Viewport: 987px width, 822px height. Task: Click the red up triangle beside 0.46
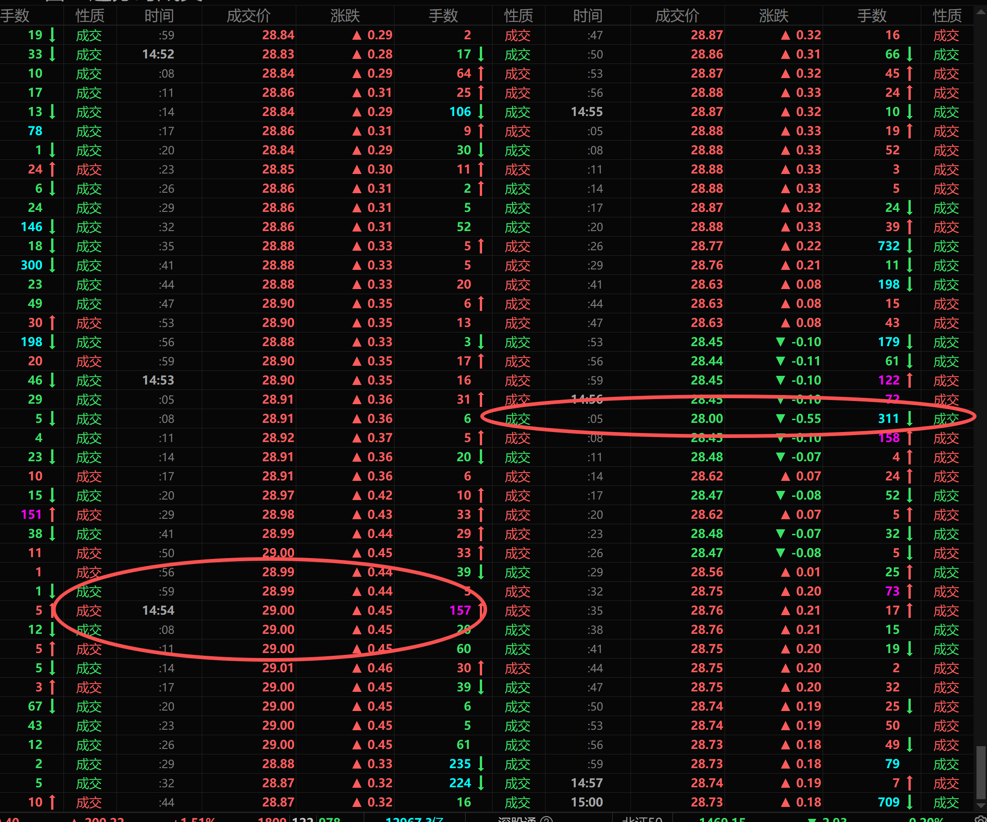pyautogui.click(x=357, y=668)
